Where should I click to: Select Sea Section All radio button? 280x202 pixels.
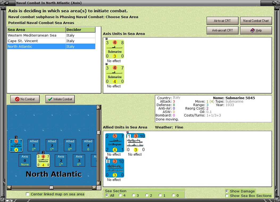(107, 195)
